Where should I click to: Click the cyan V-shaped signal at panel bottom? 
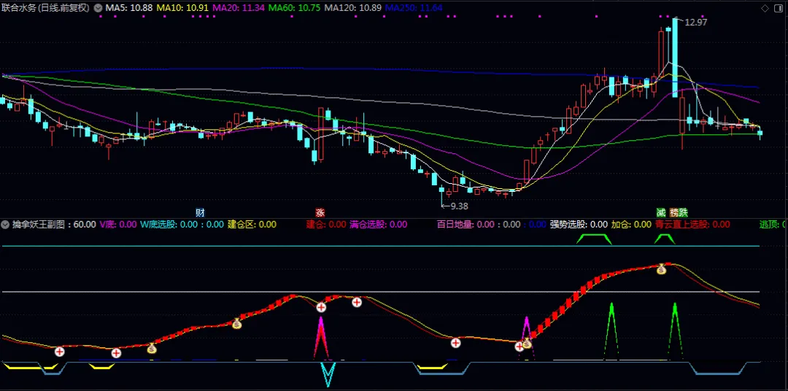point(328,374)
